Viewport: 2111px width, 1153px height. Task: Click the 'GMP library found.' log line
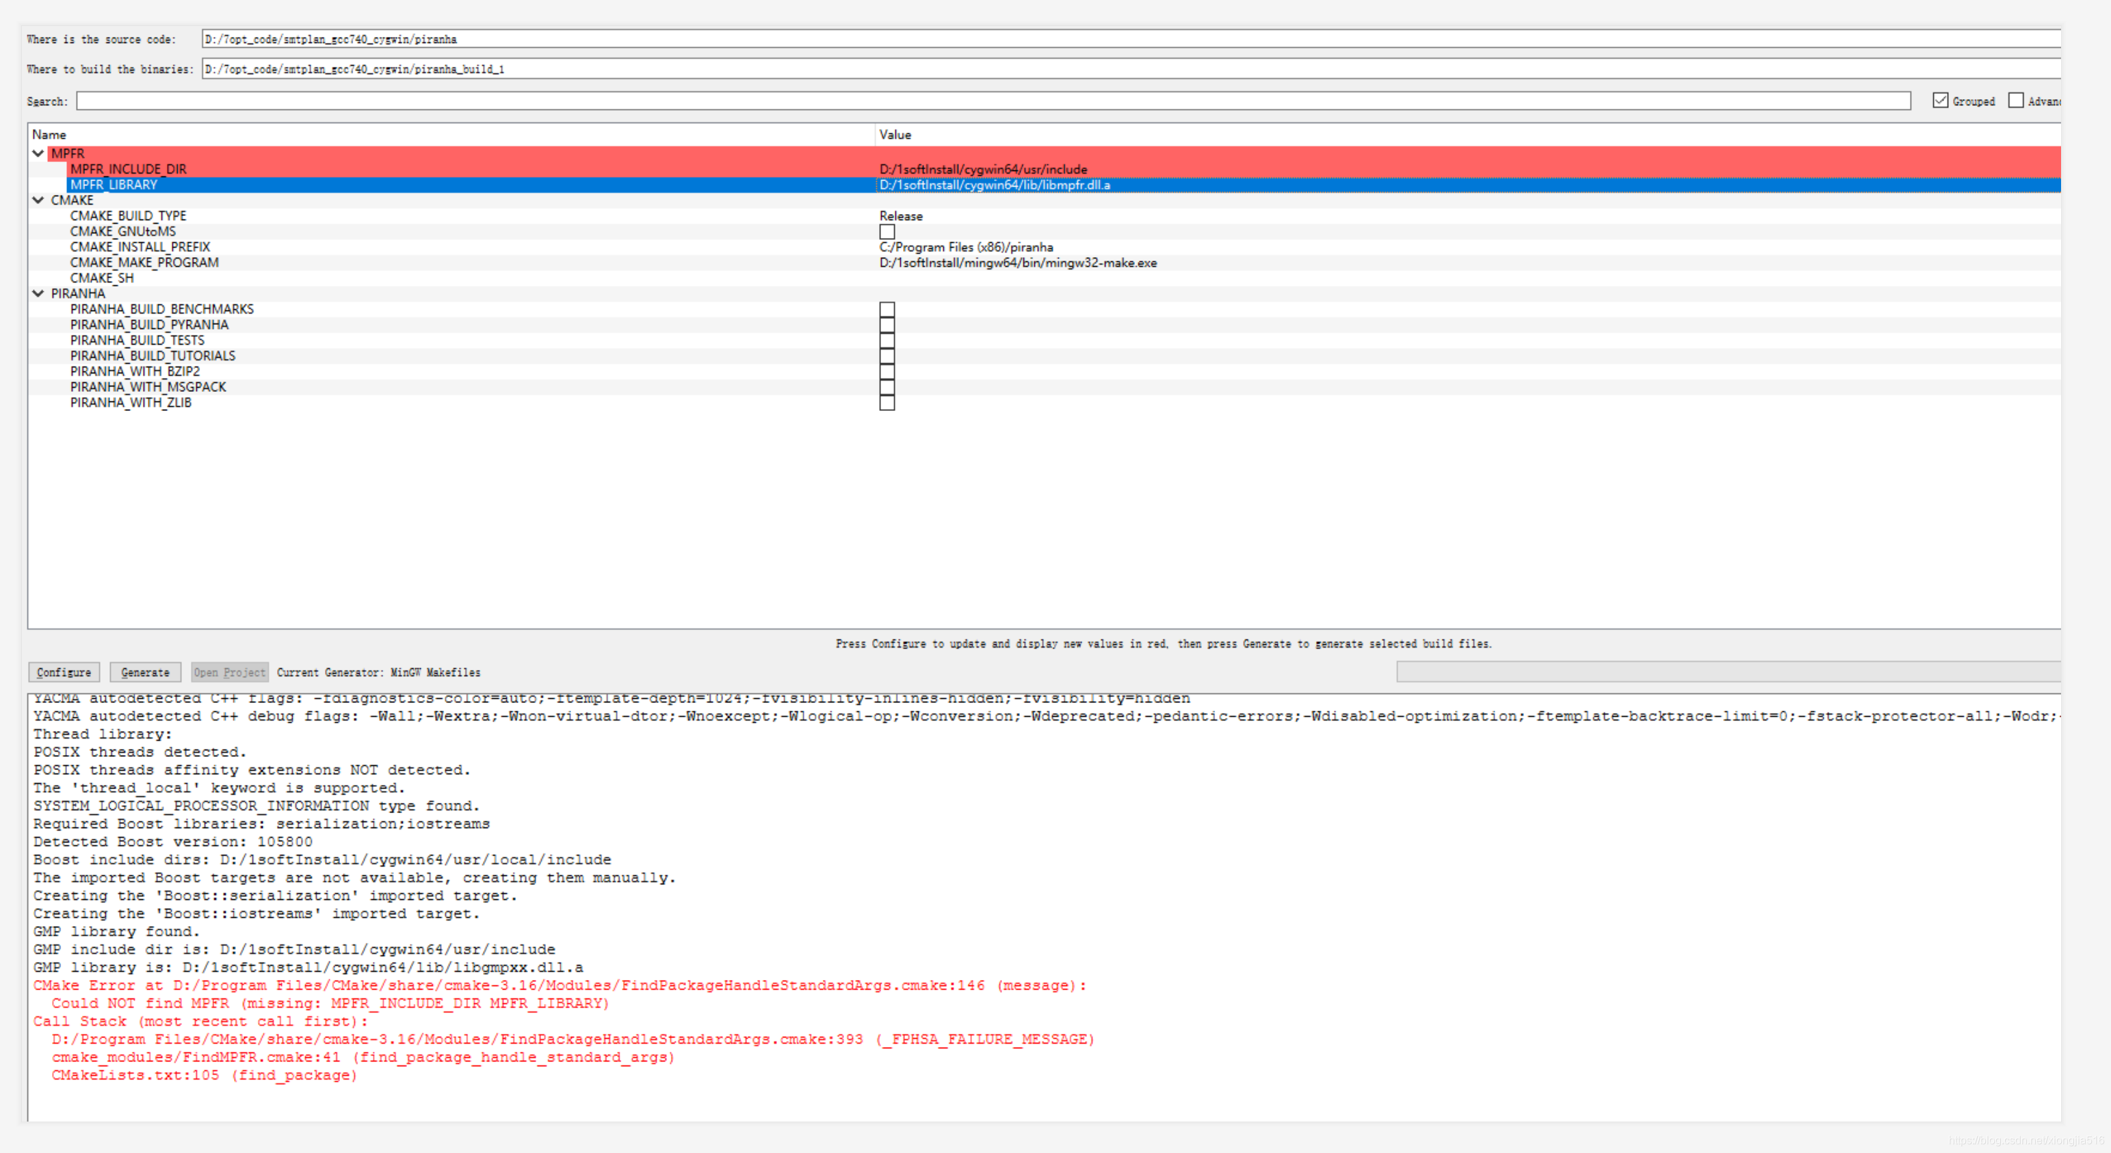coord(116,931)
